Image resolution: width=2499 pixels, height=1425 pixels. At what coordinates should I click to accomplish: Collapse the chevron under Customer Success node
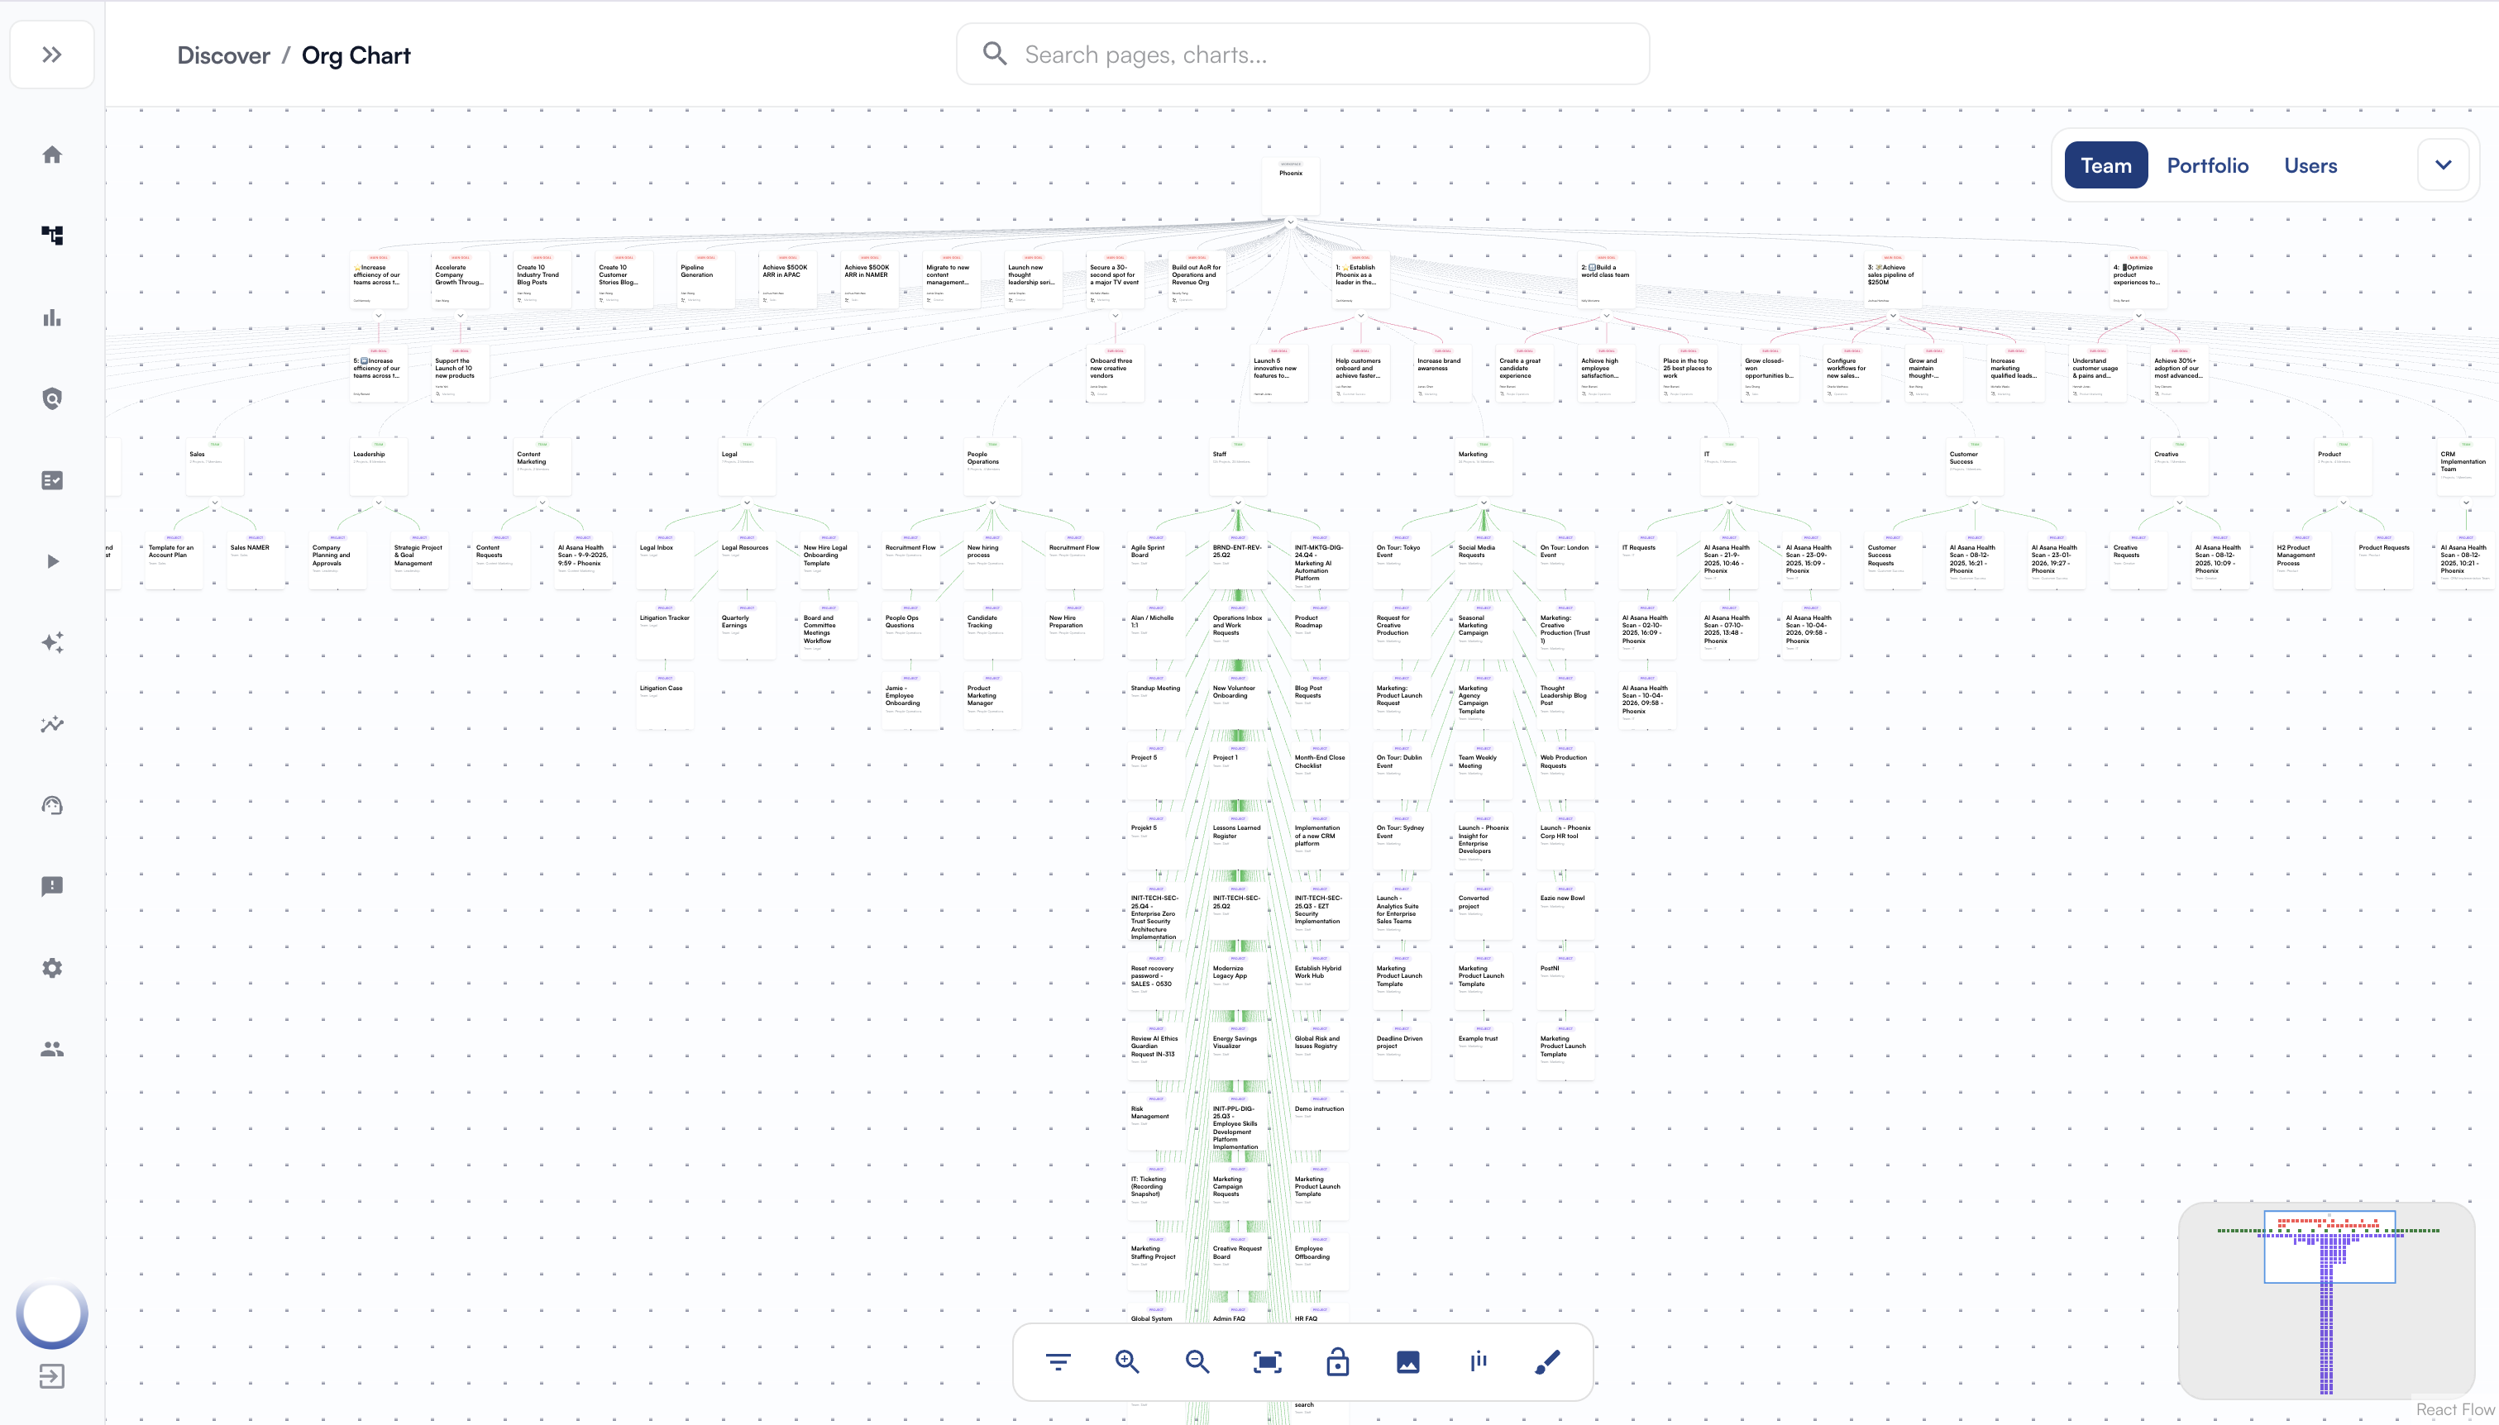pyautogui.click(x=1975, y=503)
